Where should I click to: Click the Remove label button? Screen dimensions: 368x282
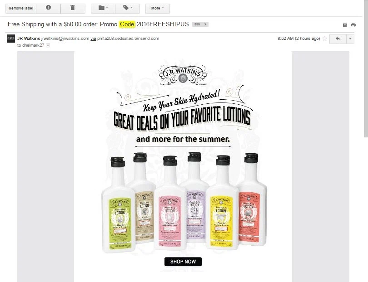point(21,8)
